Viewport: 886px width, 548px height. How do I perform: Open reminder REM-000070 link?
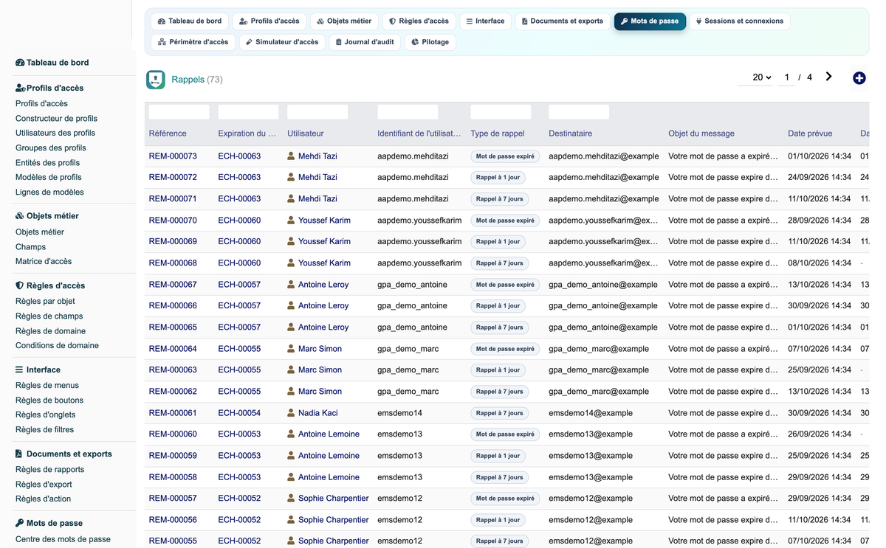tap(173, 221)
